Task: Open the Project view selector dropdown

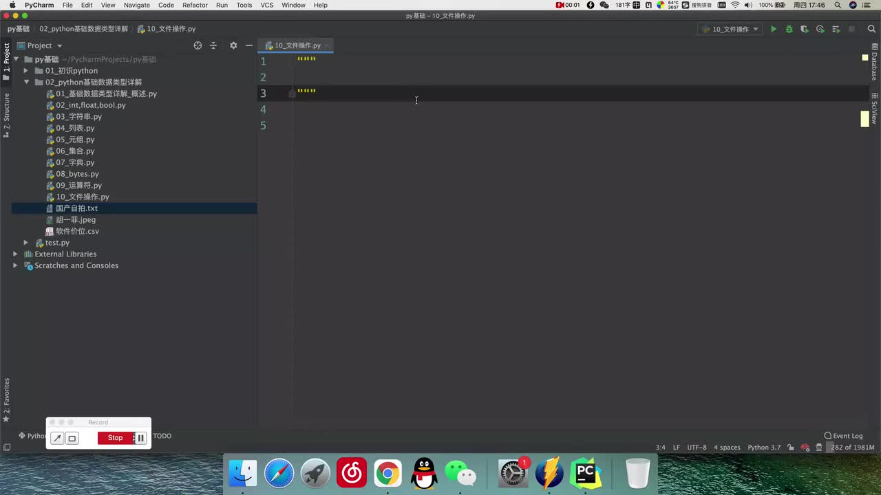Action: [40, 45]
